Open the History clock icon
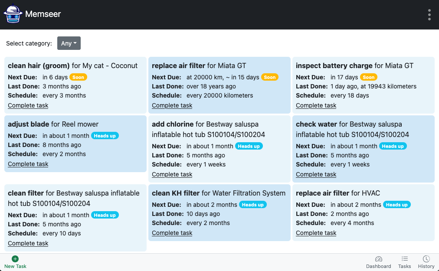 click(x=426, y=259)
